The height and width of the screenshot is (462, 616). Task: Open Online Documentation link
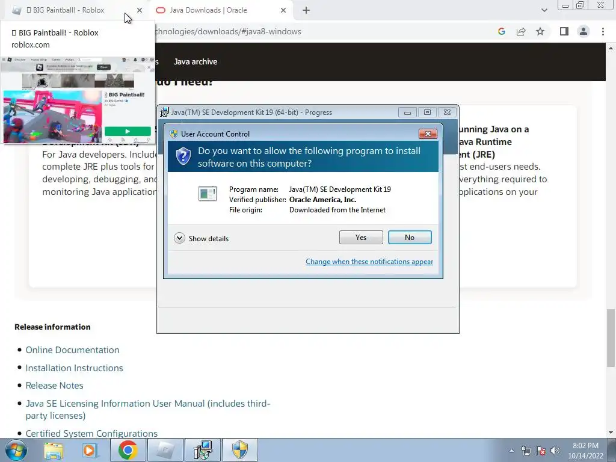click(x=72, y=350)
